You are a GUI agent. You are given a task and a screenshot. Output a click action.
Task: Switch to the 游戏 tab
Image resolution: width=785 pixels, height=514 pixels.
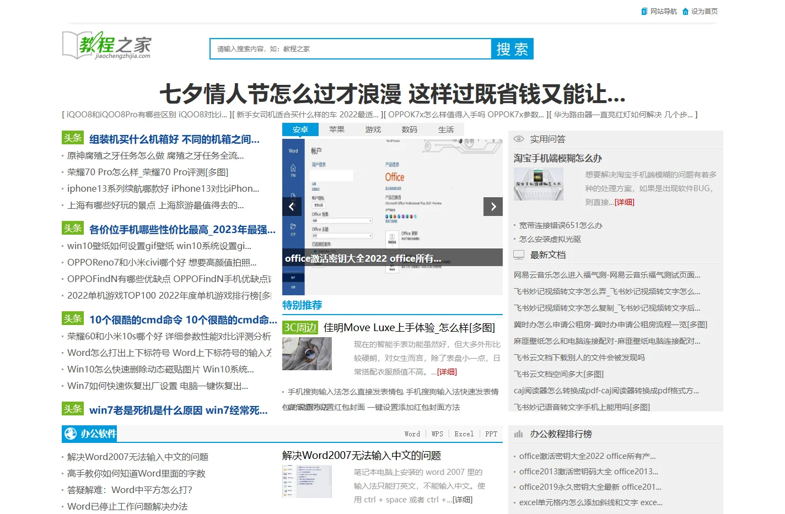point(373,129)
